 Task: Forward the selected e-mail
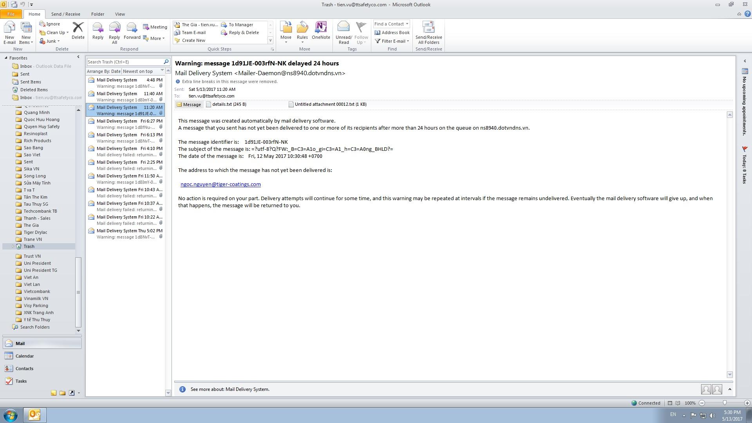132,31
